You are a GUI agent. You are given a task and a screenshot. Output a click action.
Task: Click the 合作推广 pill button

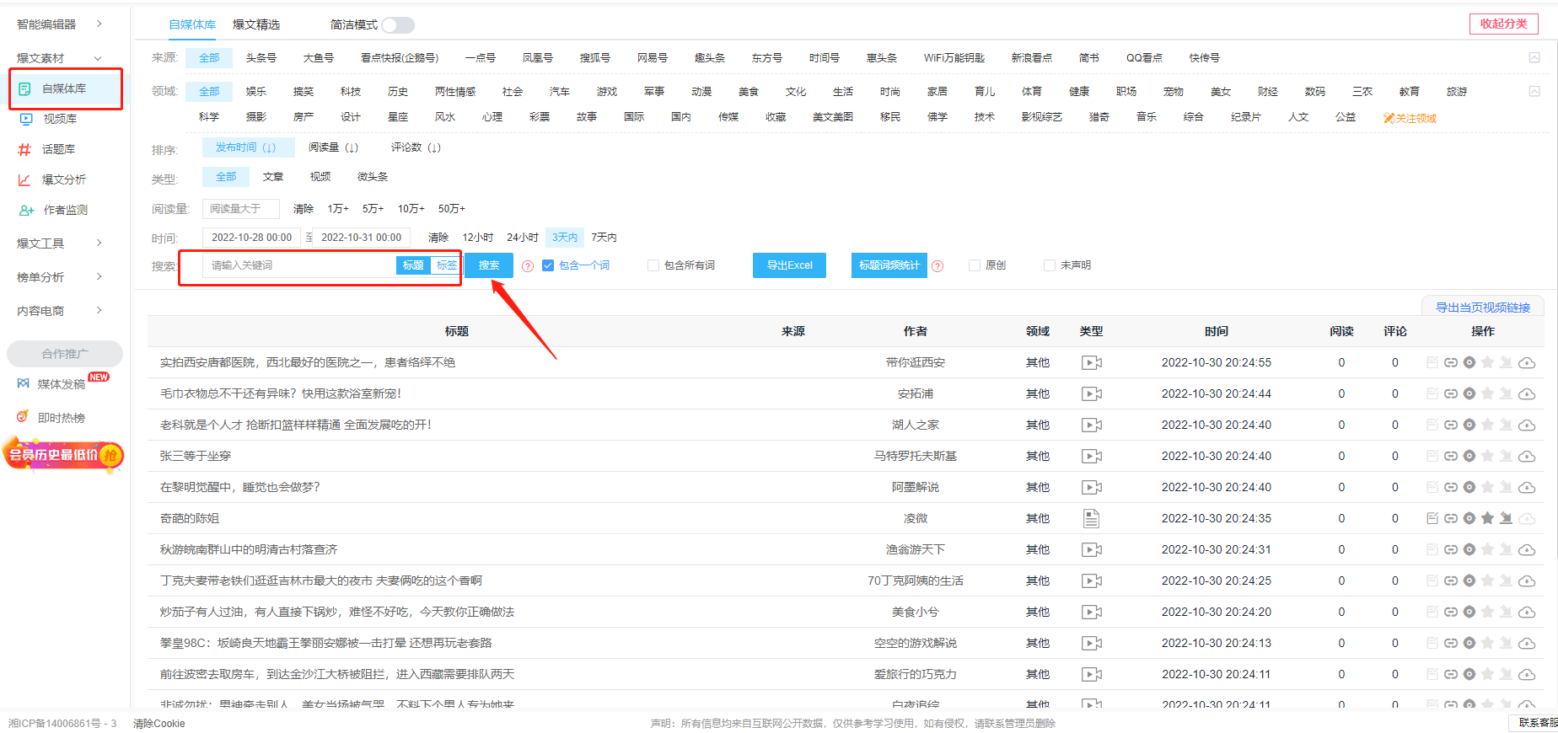pyautogui.click(x=65, y=354)
